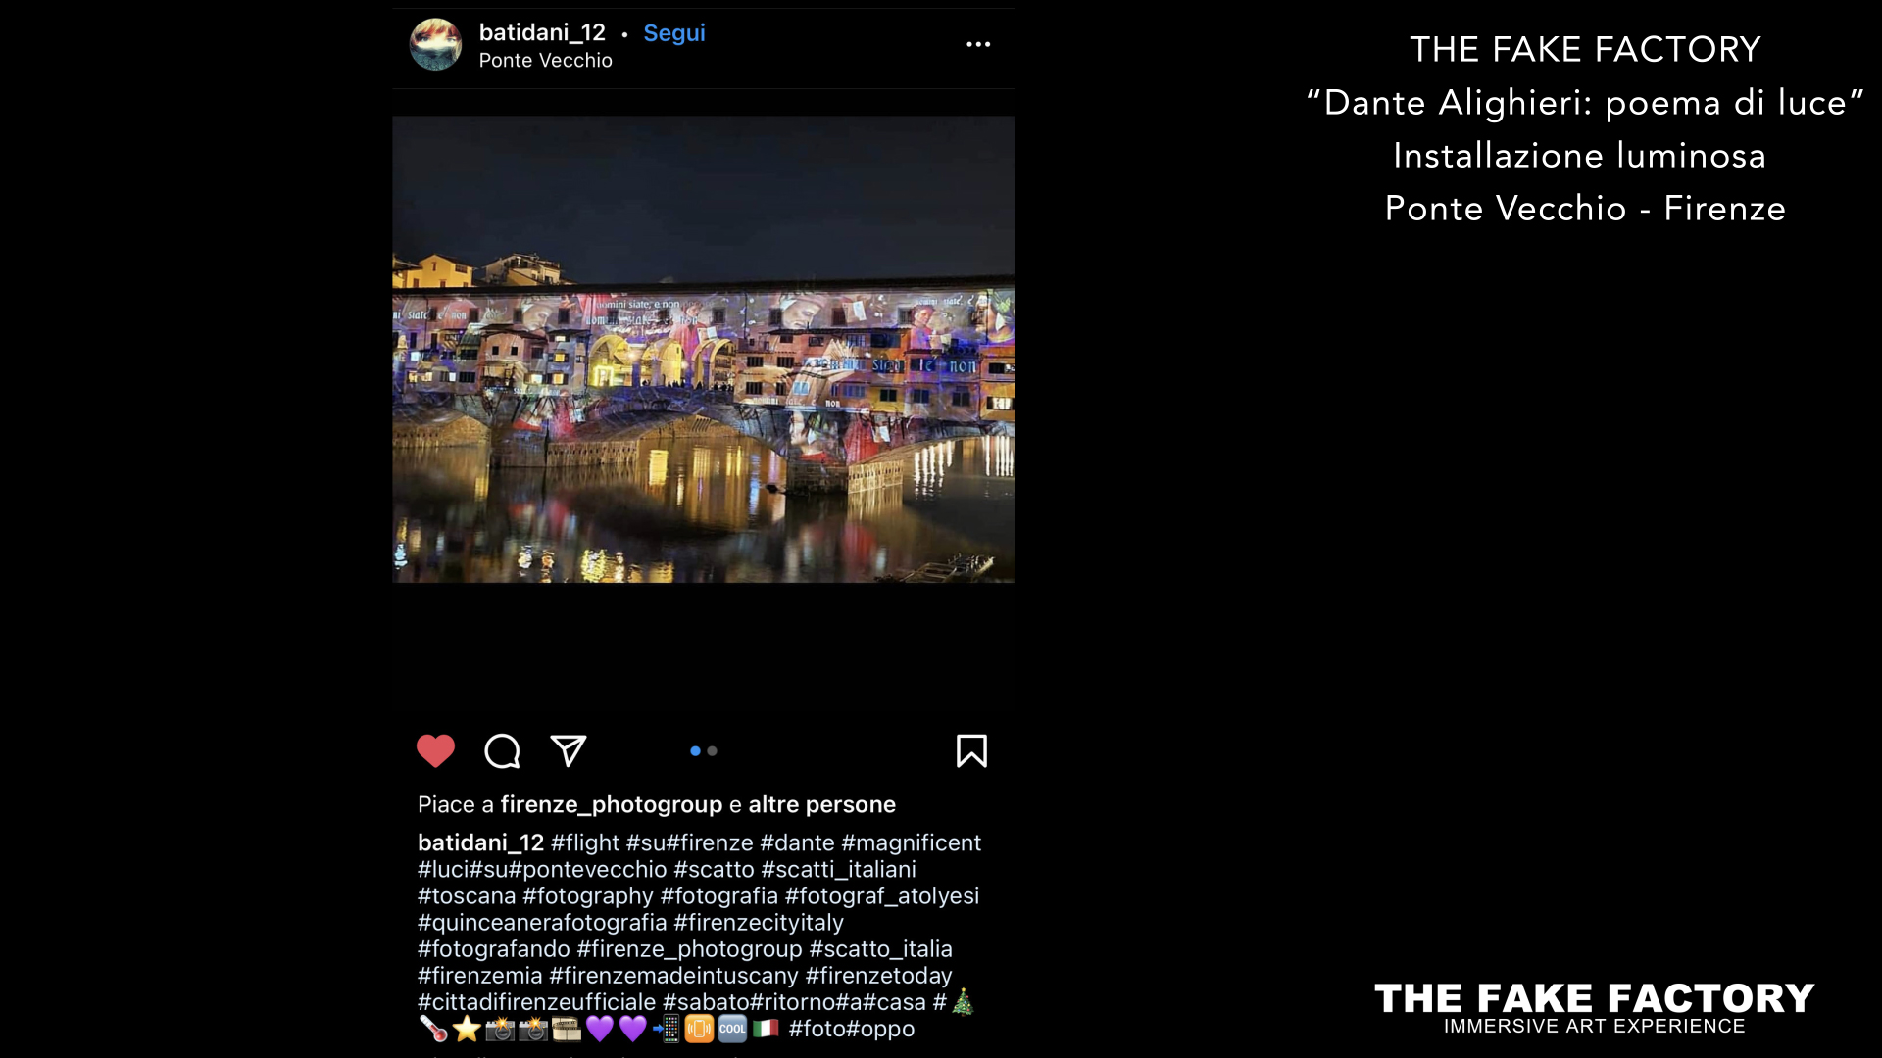
Task: Follow batidani_12 using the Segui link
Action: (x=674, y=32)
